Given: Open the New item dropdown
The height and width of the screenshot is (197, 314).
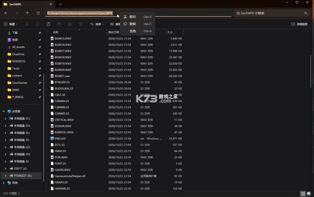Looking at the screenshot, I should 11,24.
